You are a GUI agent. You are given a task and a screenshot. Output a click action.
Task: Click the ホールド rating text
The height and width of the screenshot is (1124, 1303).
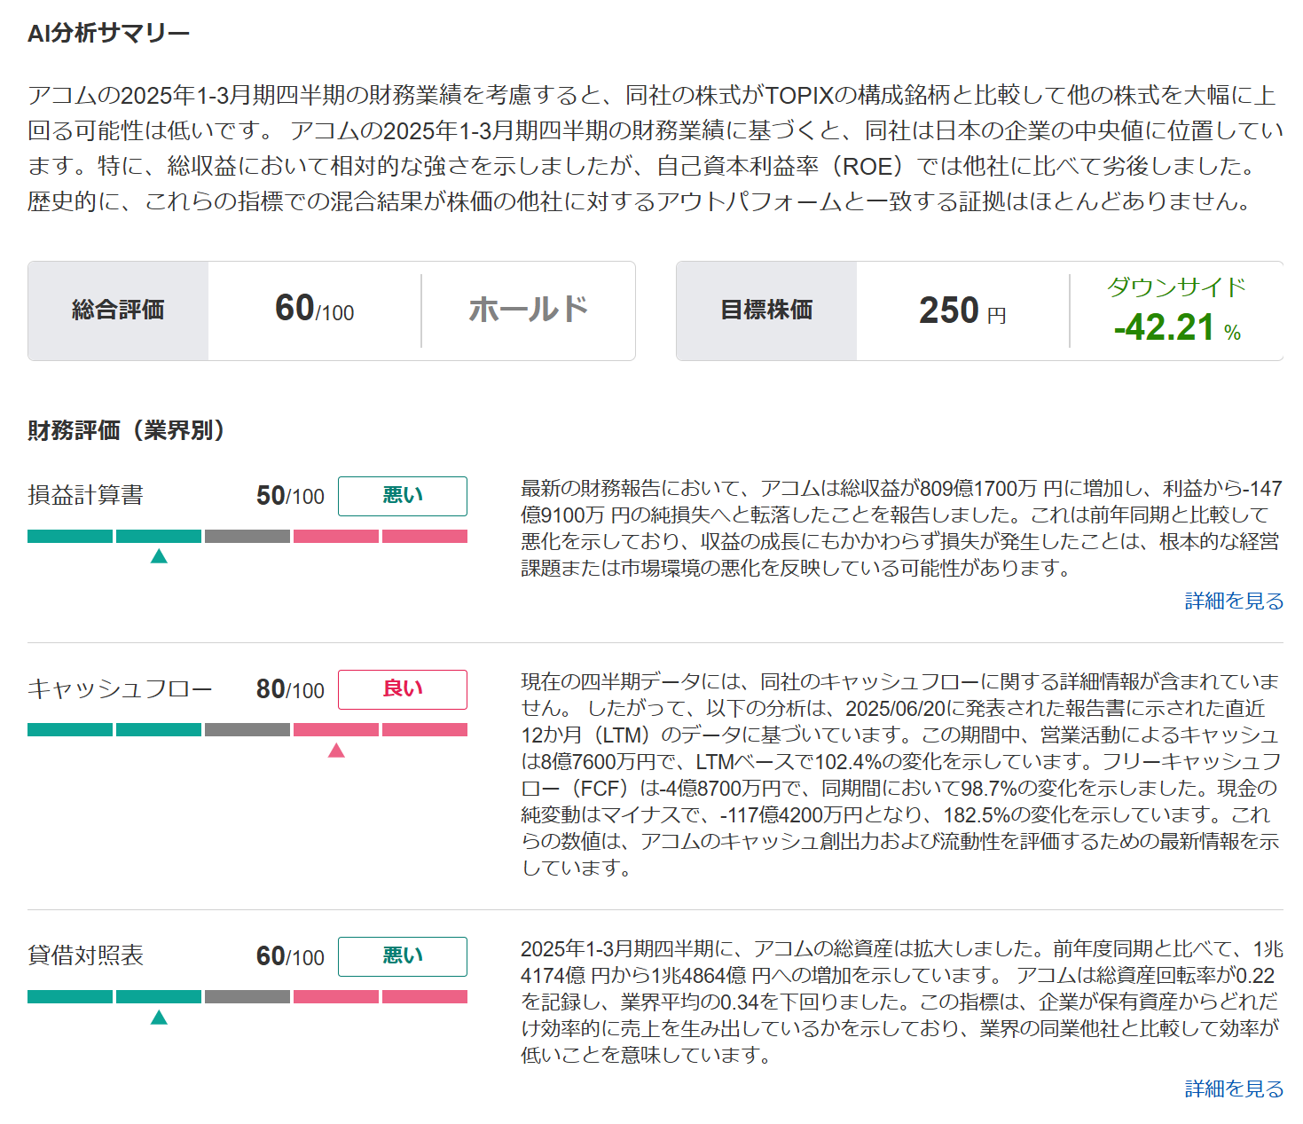click(529, 310)
